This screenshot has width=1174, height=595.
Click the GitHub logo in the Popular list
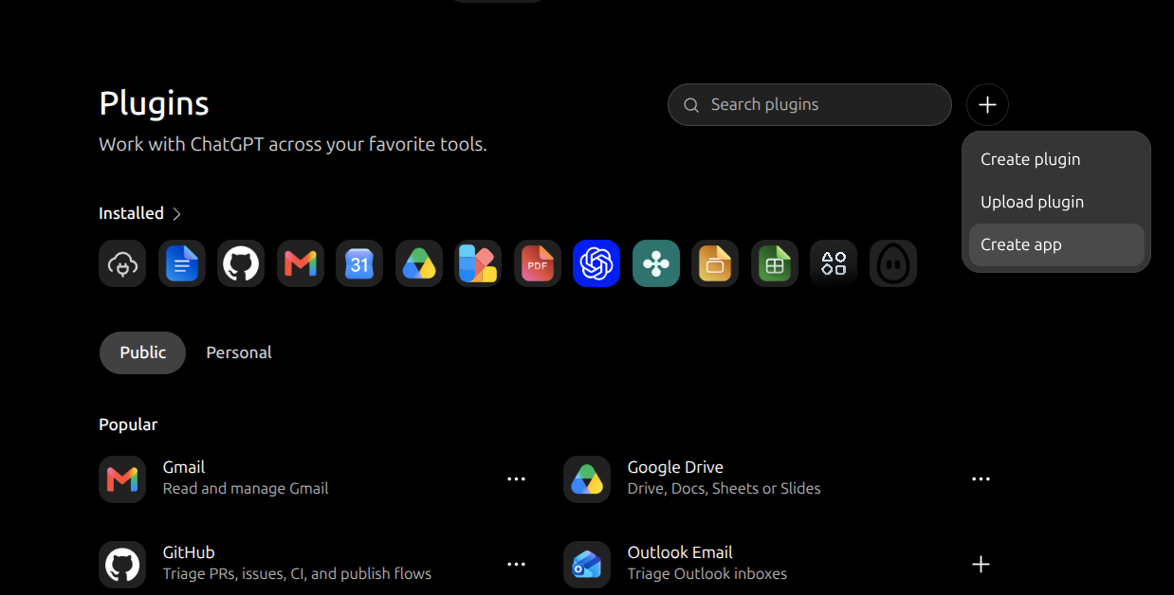[122, 565]
